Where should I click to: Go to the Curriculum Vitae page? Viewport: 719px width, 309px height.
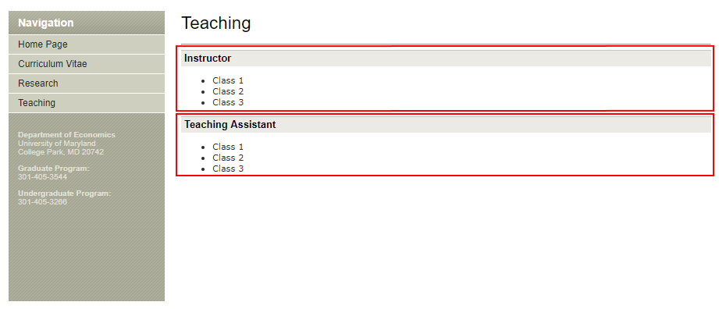[x=86, y=64]
